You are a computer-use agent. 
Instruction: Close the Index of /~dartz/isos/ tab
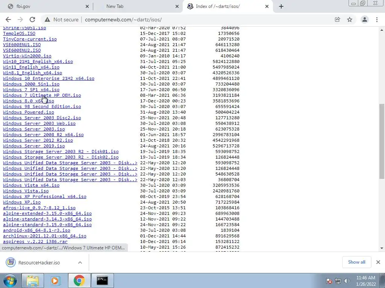[267, 6]
